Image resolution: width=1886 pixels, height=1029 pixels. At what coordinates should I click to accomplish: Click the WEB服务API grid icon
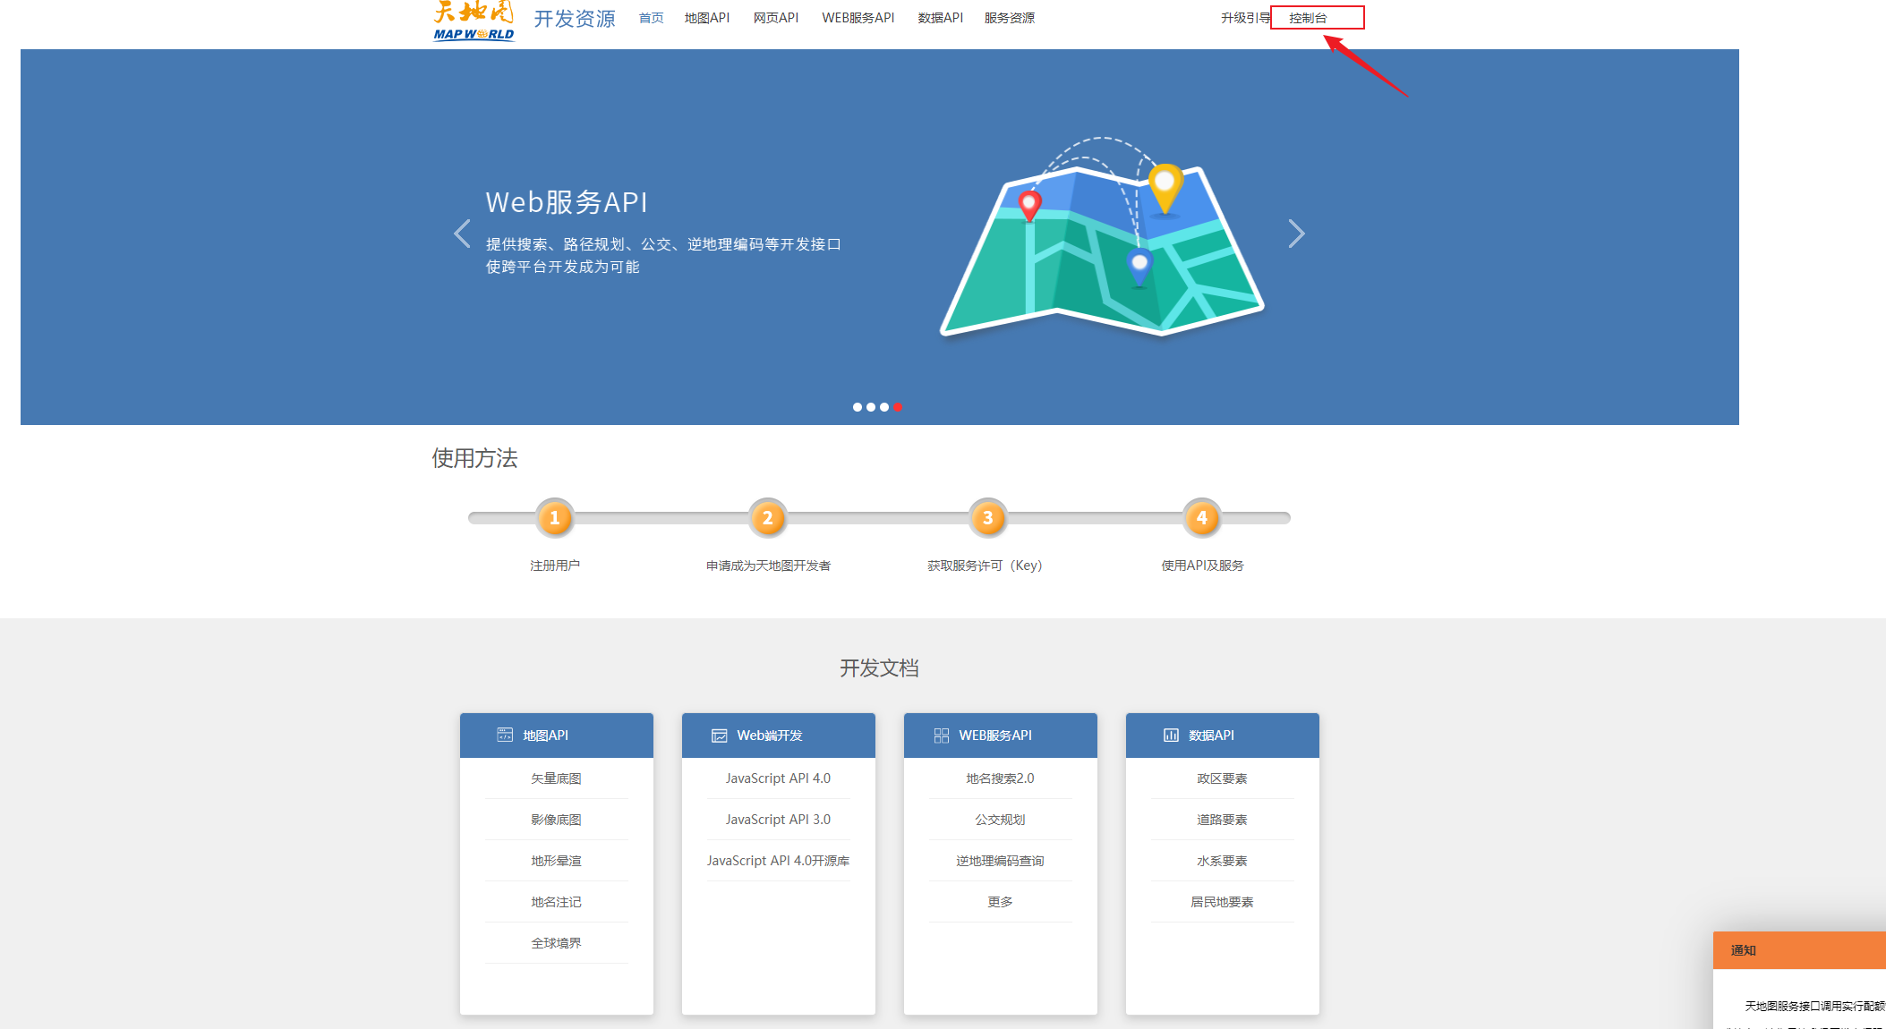[941, 736]
